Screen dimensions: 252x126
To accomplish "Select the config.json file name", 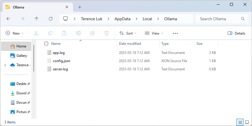I will [61, 61].
